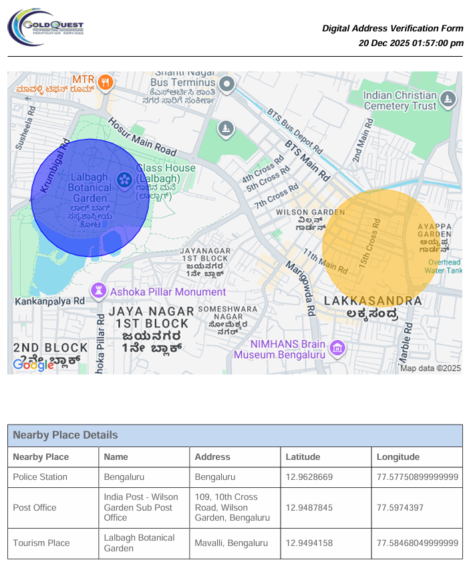This screenshot has width=469, height=562.
Task: Click the Digital Address Verification Form title
Action: (393, 28)
